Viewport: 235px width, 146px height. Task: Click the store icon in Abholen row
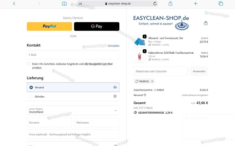(115, 96)
